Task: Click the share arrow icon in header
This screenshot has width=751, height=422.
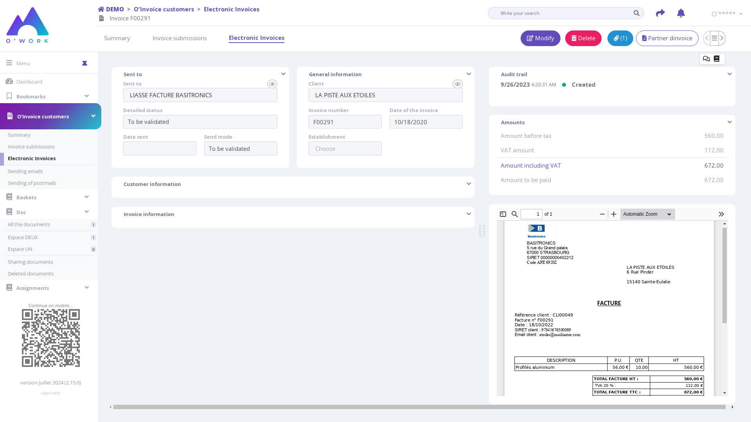Action: pos(660,13)
